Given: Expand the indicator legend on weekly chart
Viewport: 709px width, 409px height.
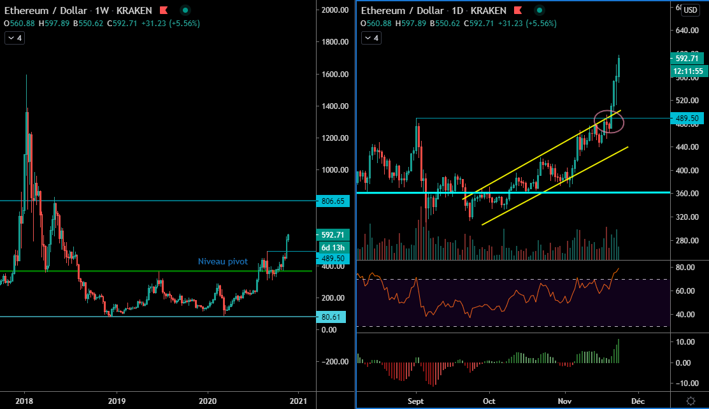Looking at the screenshot, I should click(14, 38).
